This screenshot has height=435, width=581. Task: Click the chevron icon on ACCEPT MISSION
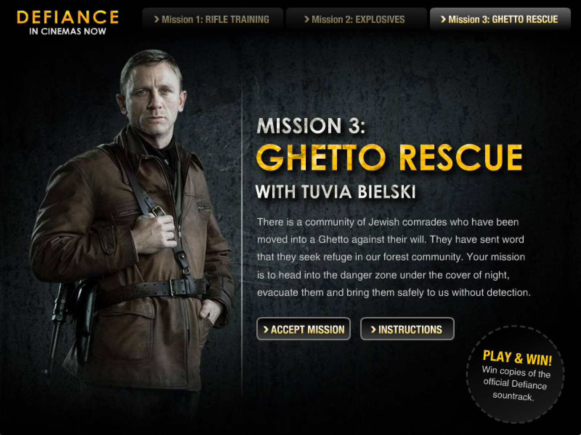point(266,329)
